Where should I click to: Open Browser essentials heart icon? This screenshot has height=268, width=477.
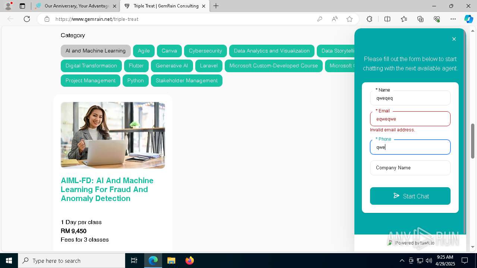(x=437, y=19)
